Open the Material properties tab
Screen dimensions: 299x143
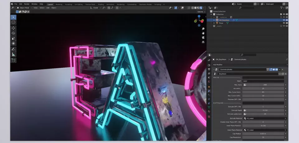(x=209, y=111)
